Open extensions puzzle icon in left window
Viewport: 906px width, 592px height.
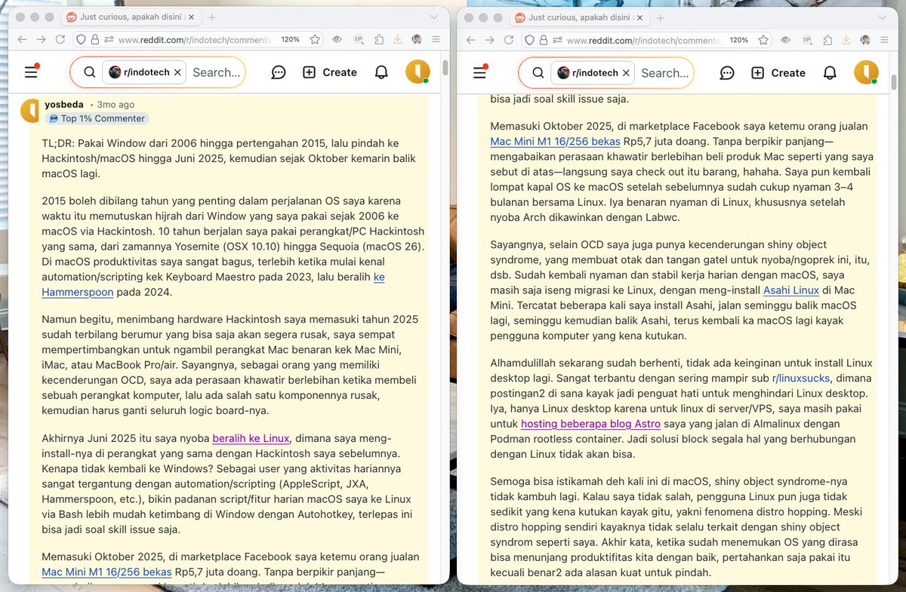379,39
